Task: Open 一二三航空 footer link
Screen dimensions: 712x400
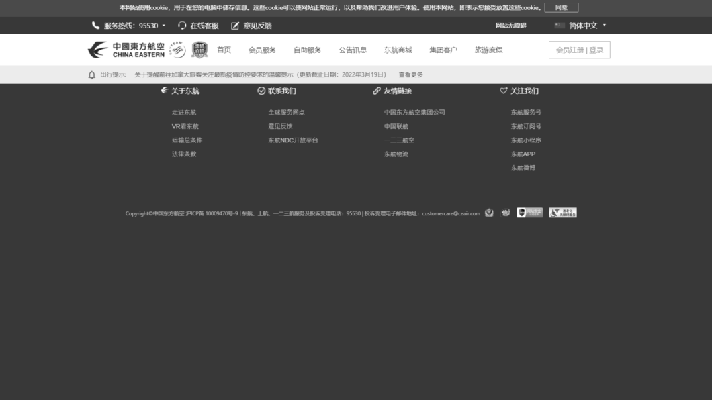Action: click(399, 140)
